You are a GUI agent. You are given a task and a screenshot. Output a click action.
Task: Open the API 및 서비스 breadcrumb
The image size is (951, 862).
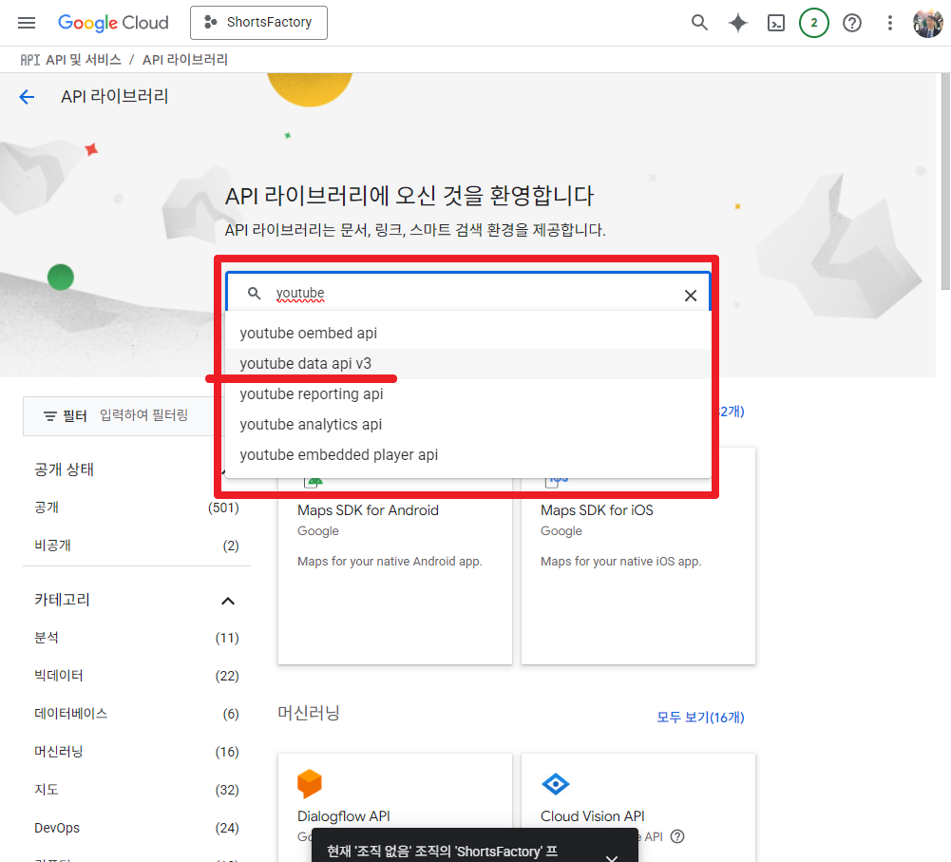(x=81, y=58)
